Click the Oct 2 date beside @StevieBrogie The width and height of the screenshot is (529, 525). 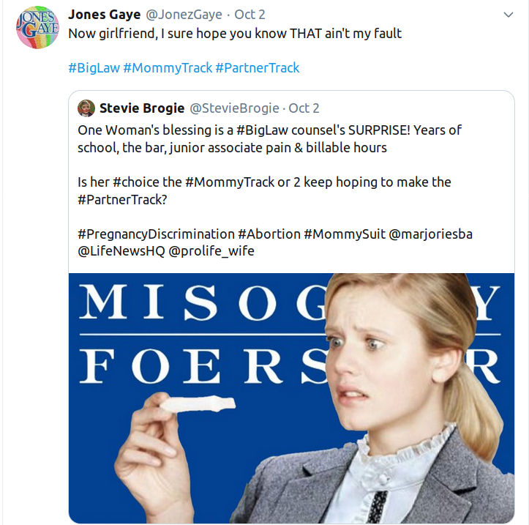[x=304, y=108]
